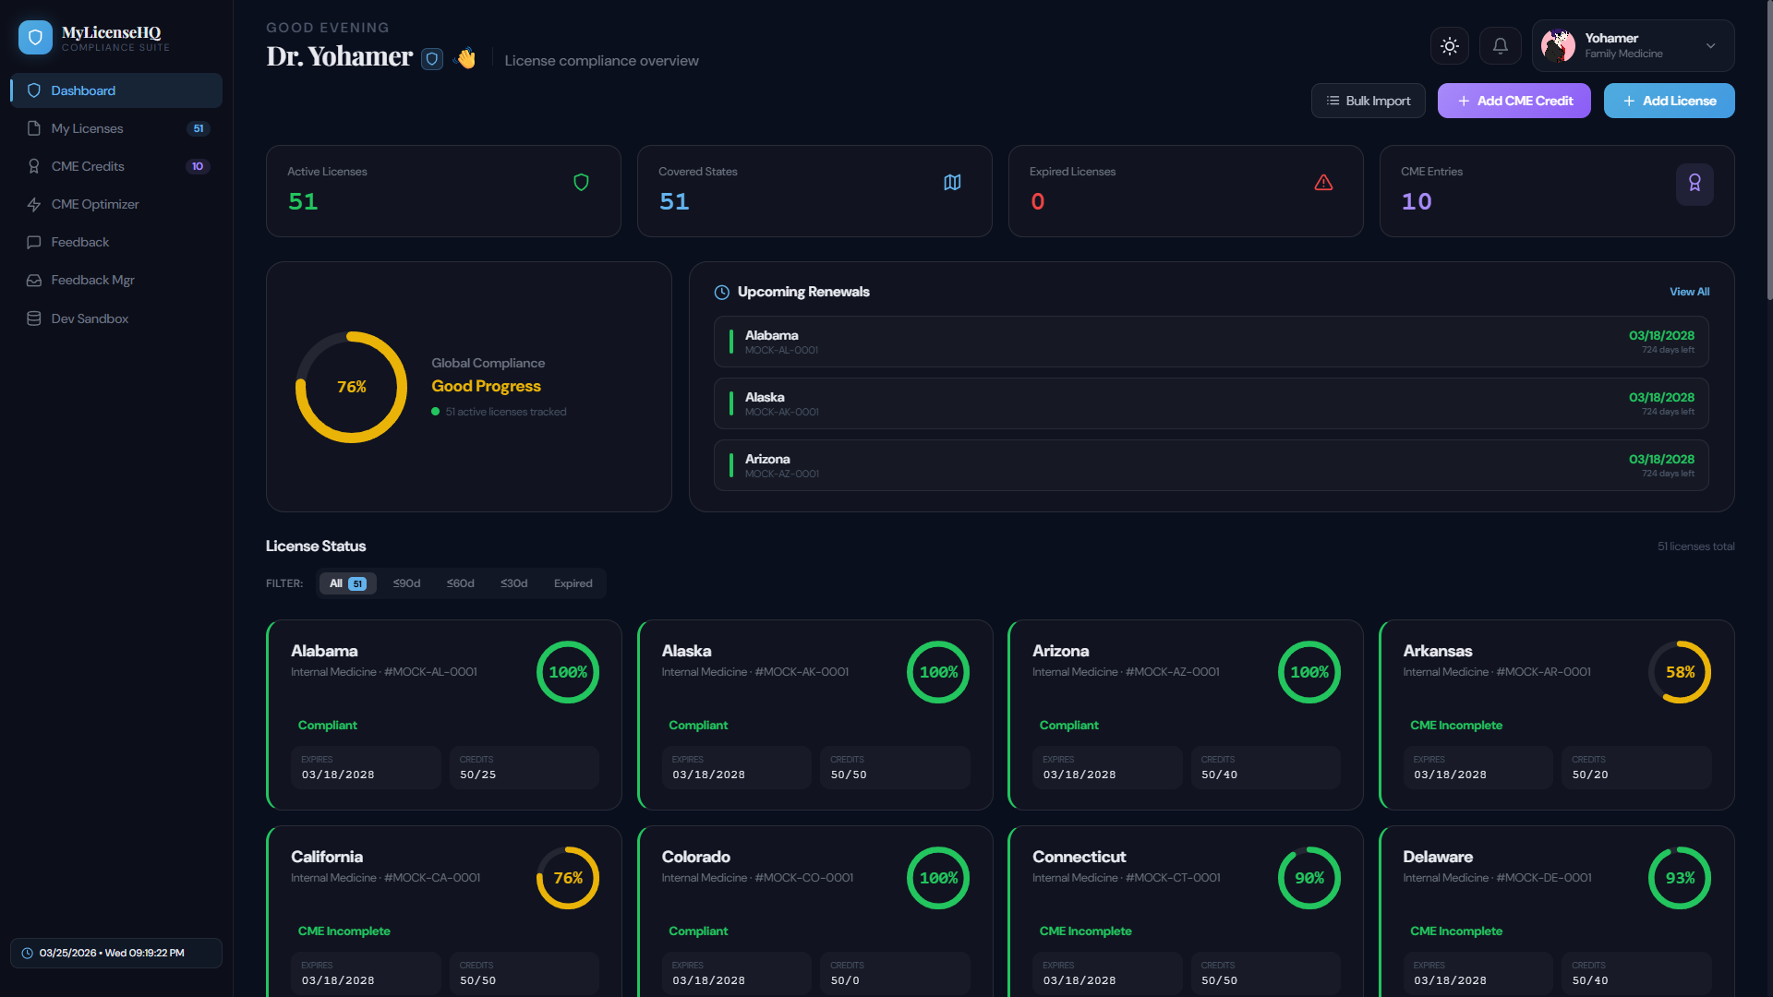
Task: Click CME Entries award ribbon icon
Action: point(1695,184)
